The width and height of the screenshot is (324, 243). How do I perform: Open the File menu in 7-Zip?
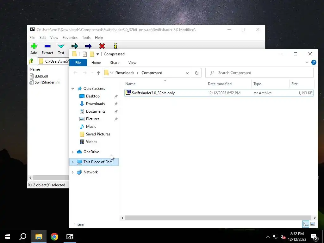point(32,38)
